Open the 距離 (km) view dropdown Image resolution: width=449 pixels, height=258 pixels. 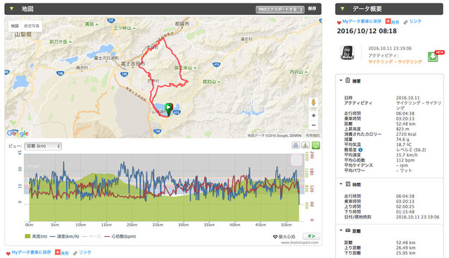43,146
